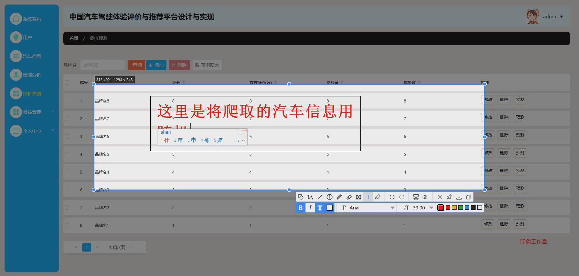
Task: Click the 品牌名 search input field
Action: tap(103, 65)
